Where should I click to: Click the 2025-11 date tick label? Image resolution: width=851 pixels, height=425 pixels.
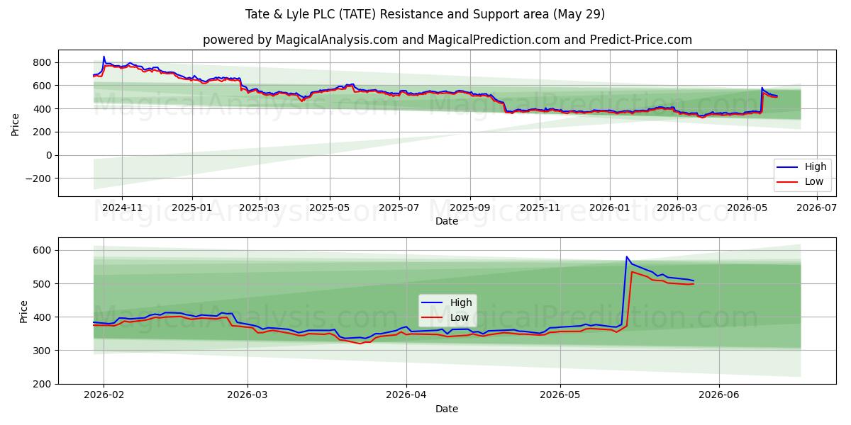(540, 208)
